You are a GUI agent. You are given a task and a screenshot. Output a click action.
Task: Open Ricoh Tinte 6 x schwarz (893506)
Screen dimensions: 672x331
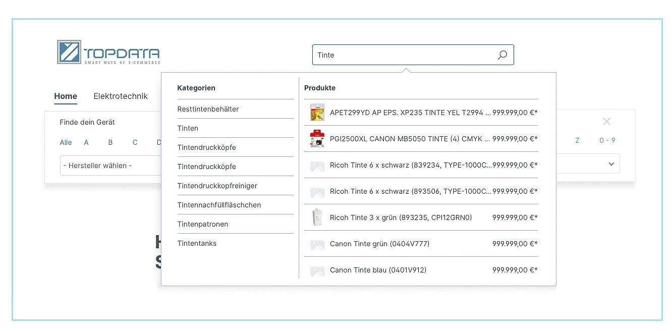421,191
